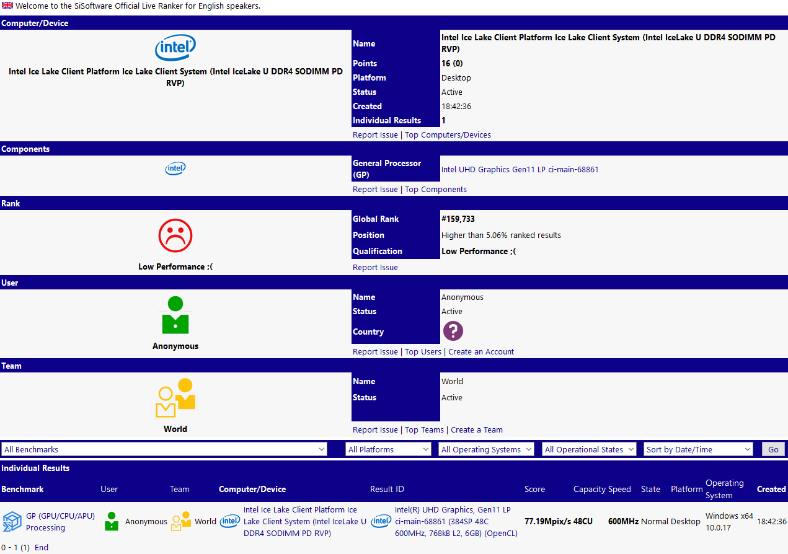The width and height of the screenshot is (788, 554).
Task: Click the Individual Results section header
Action: pos(35,468)
